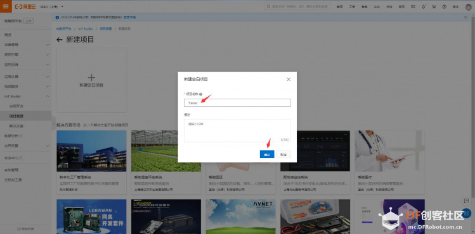
Task: Go to 项目管理 breadcrumb
Action: [x=106, y=28]
